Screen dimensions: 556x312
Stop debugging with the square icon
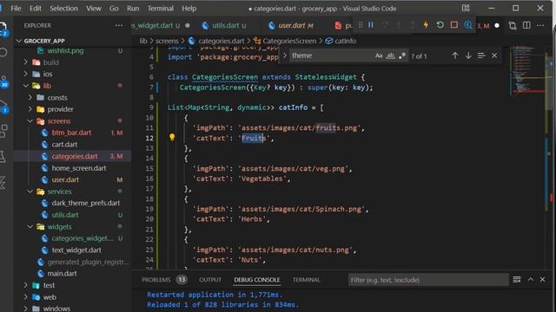pyautogui.click(x=453, y=25)
